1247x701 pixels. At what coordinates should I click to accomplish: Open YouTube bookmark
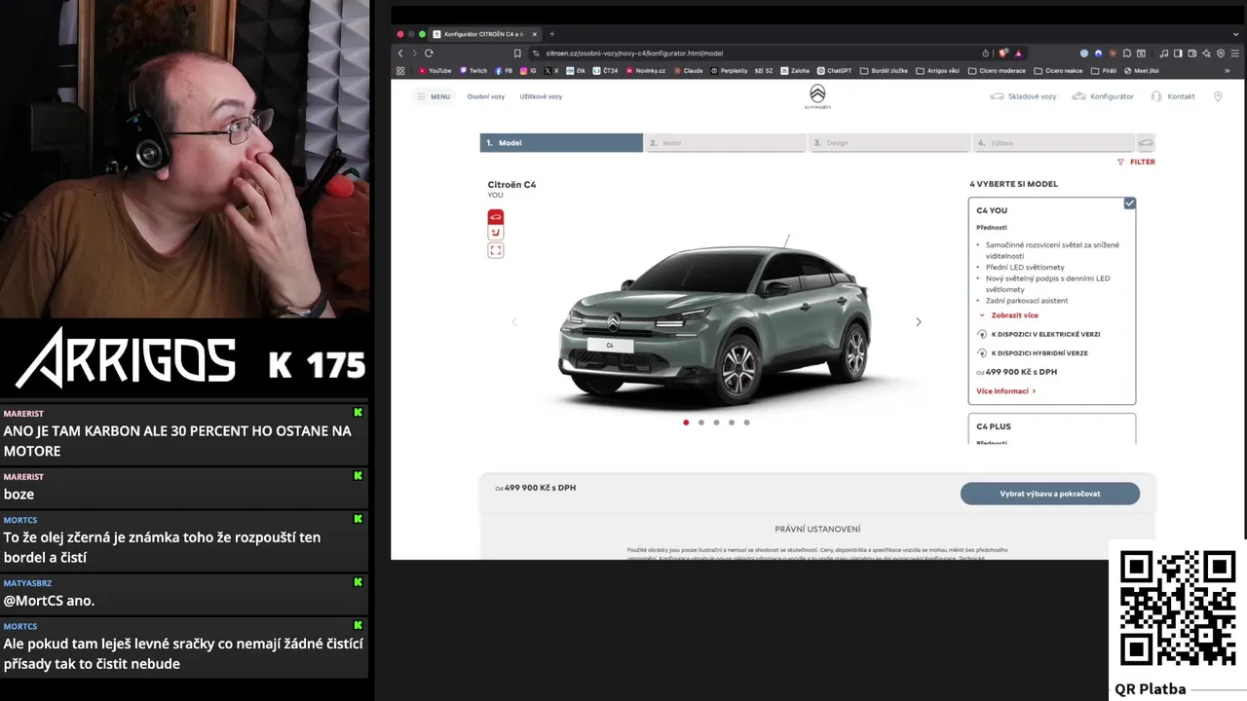point(435,70)
